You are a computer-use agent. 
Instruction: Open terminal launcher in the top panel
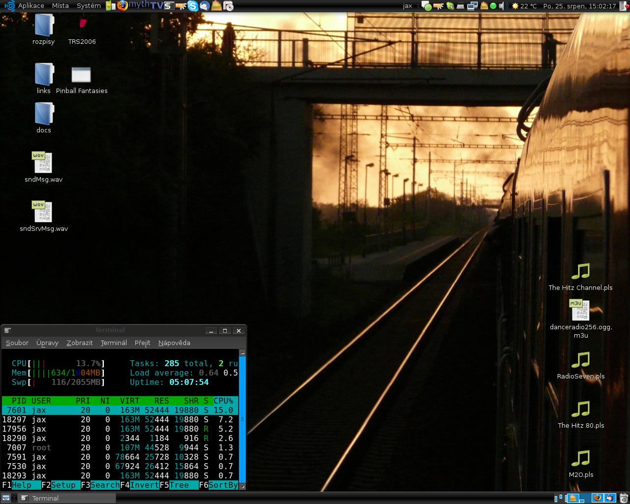point(168,6)
